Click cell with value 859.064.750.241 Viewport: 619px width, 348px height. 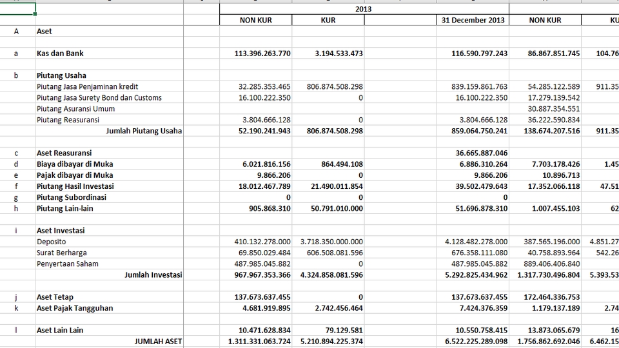click(473, 131)
